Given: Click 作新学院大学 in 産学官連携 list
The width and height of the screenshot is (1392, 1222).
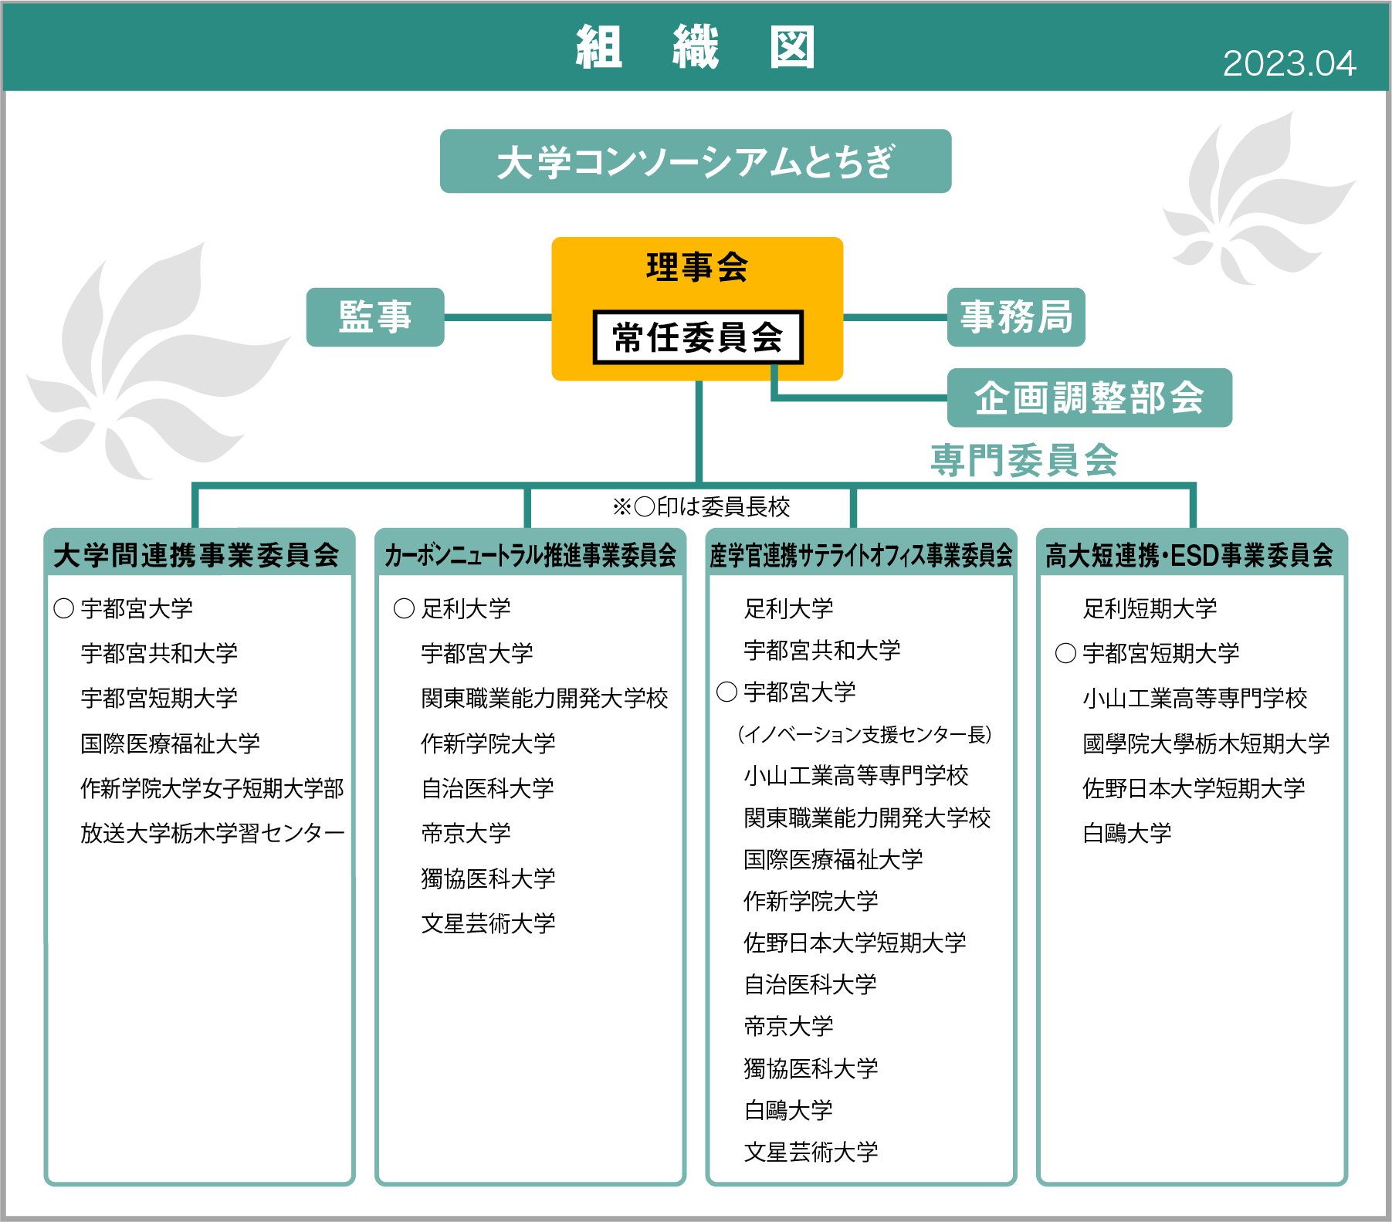Looking at the screenshot, I should (x=811, y=901).
